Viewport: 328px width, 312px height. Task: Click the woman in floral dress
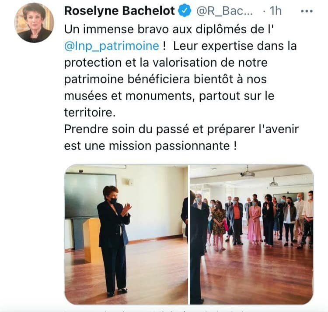click(x=219, y=226)
